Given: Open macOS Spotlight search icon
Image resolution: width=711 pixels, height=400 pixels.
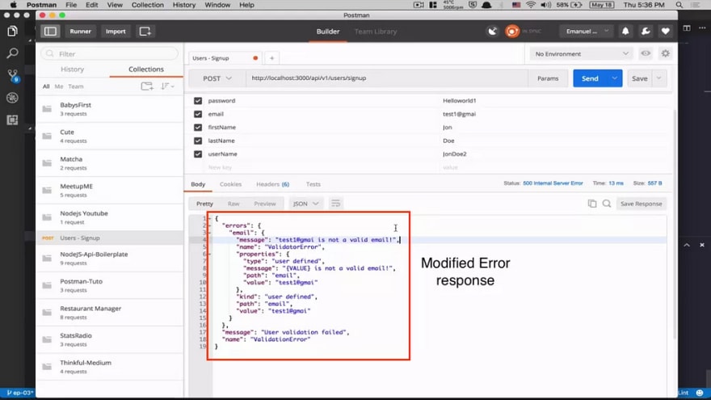Looking at the screenshot, I should point(679,5).
